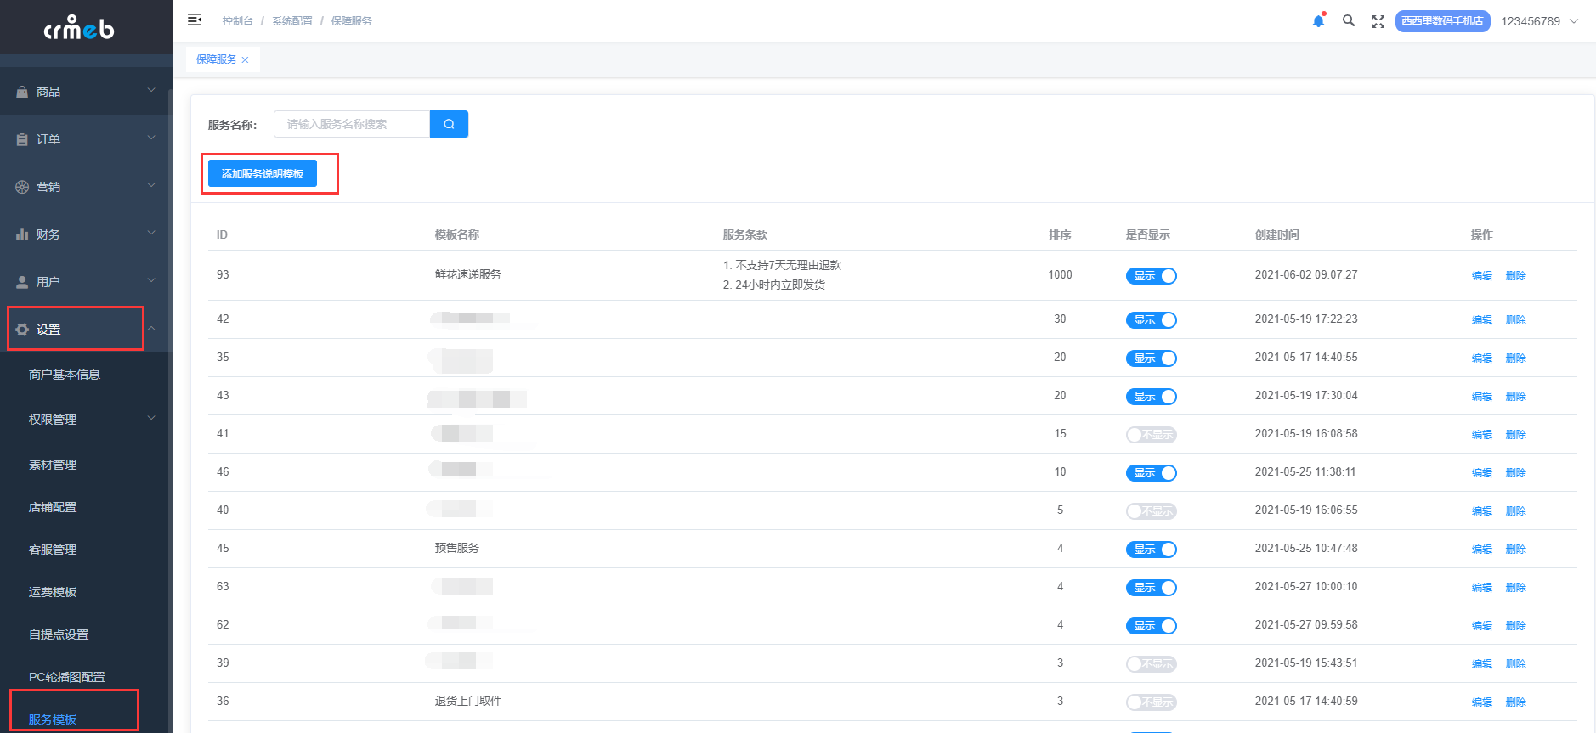The height and width of the screenshot is (733, 1596).
Task: Open 自提点设置 menu item
Action: (x=59, y=634)
